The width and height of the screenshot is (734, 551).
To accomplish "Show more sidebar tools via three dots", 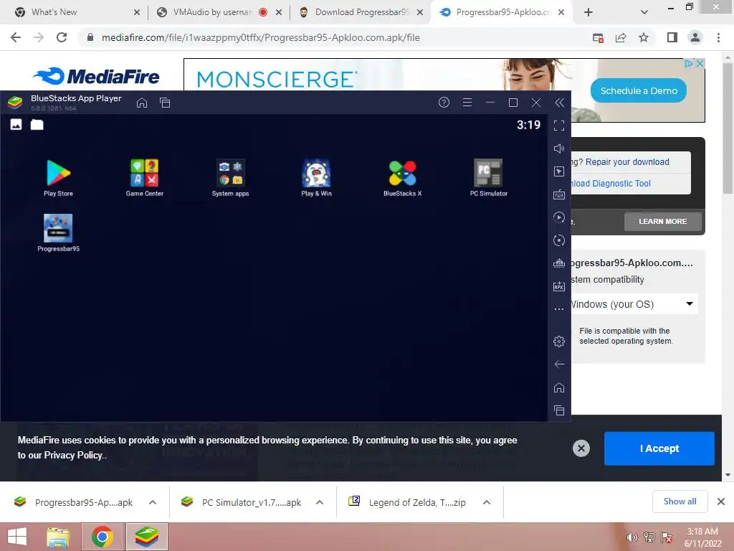I will (559, 309).
